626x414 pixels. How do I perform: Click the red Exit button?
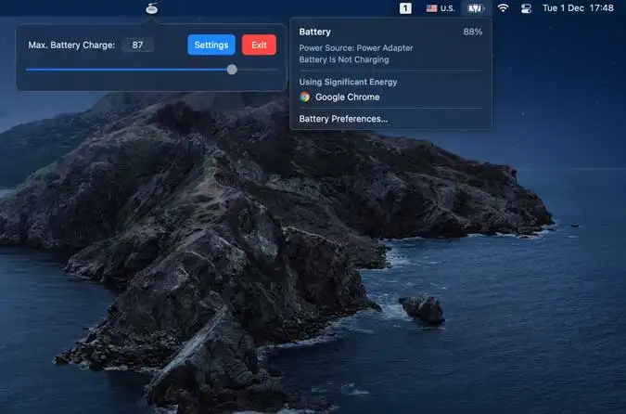point(259,45)
